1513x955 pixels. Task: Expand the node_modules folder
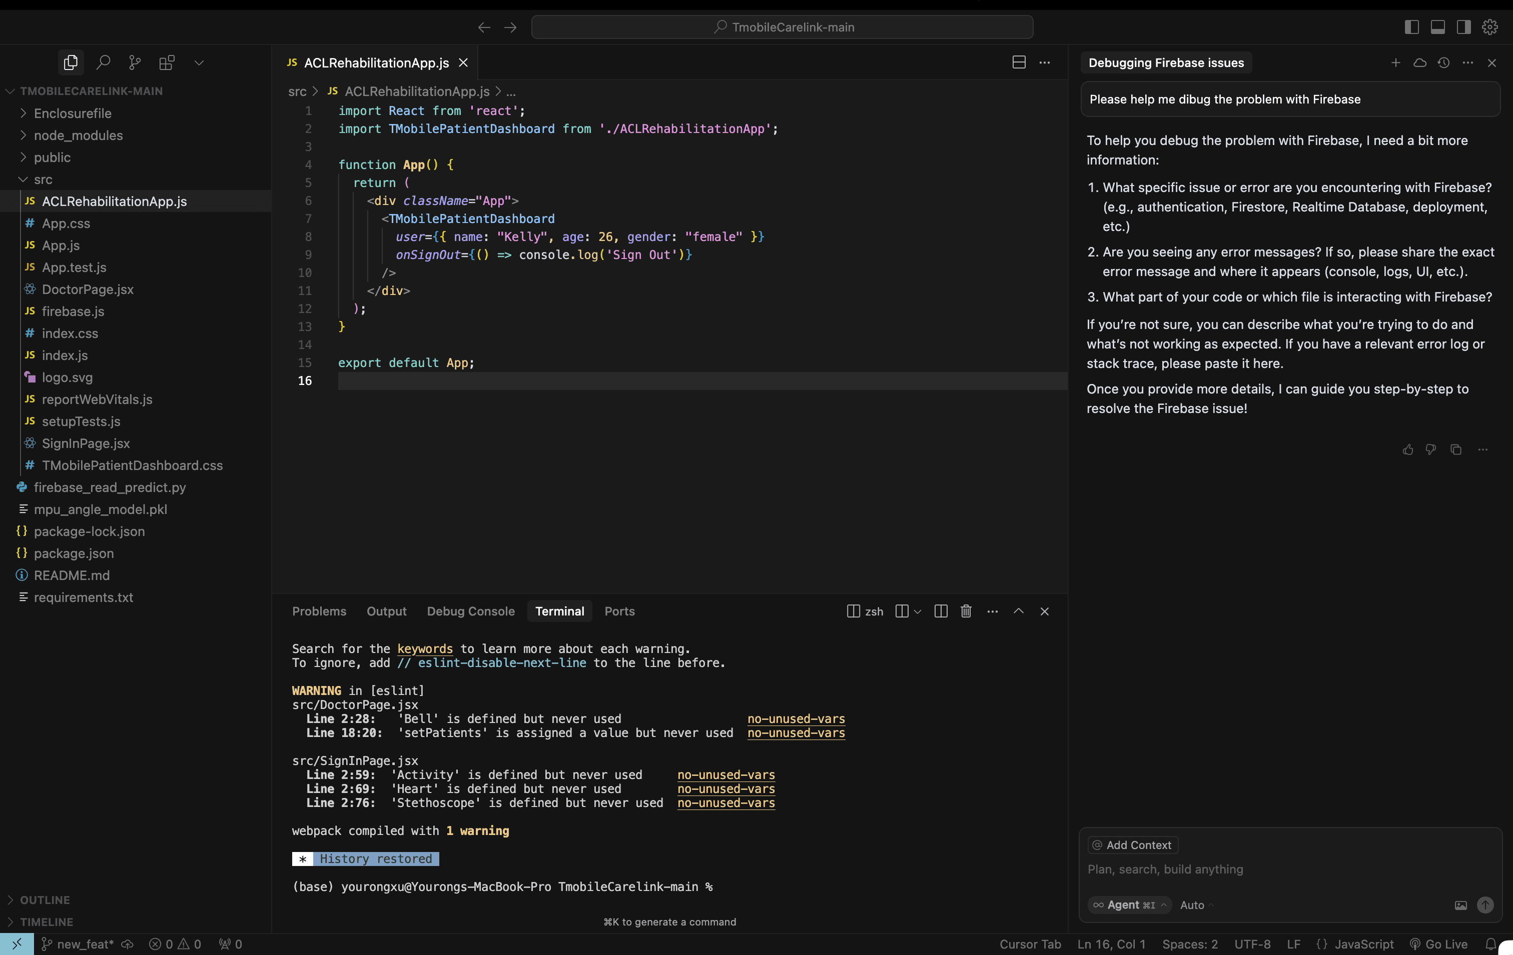click(x=78, y=135)
